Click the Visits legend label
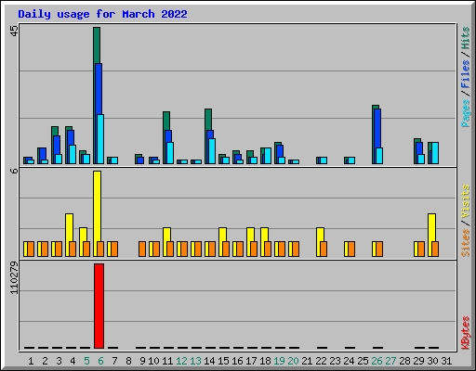Screen dimensions: 476x371 tap(465, 201)
